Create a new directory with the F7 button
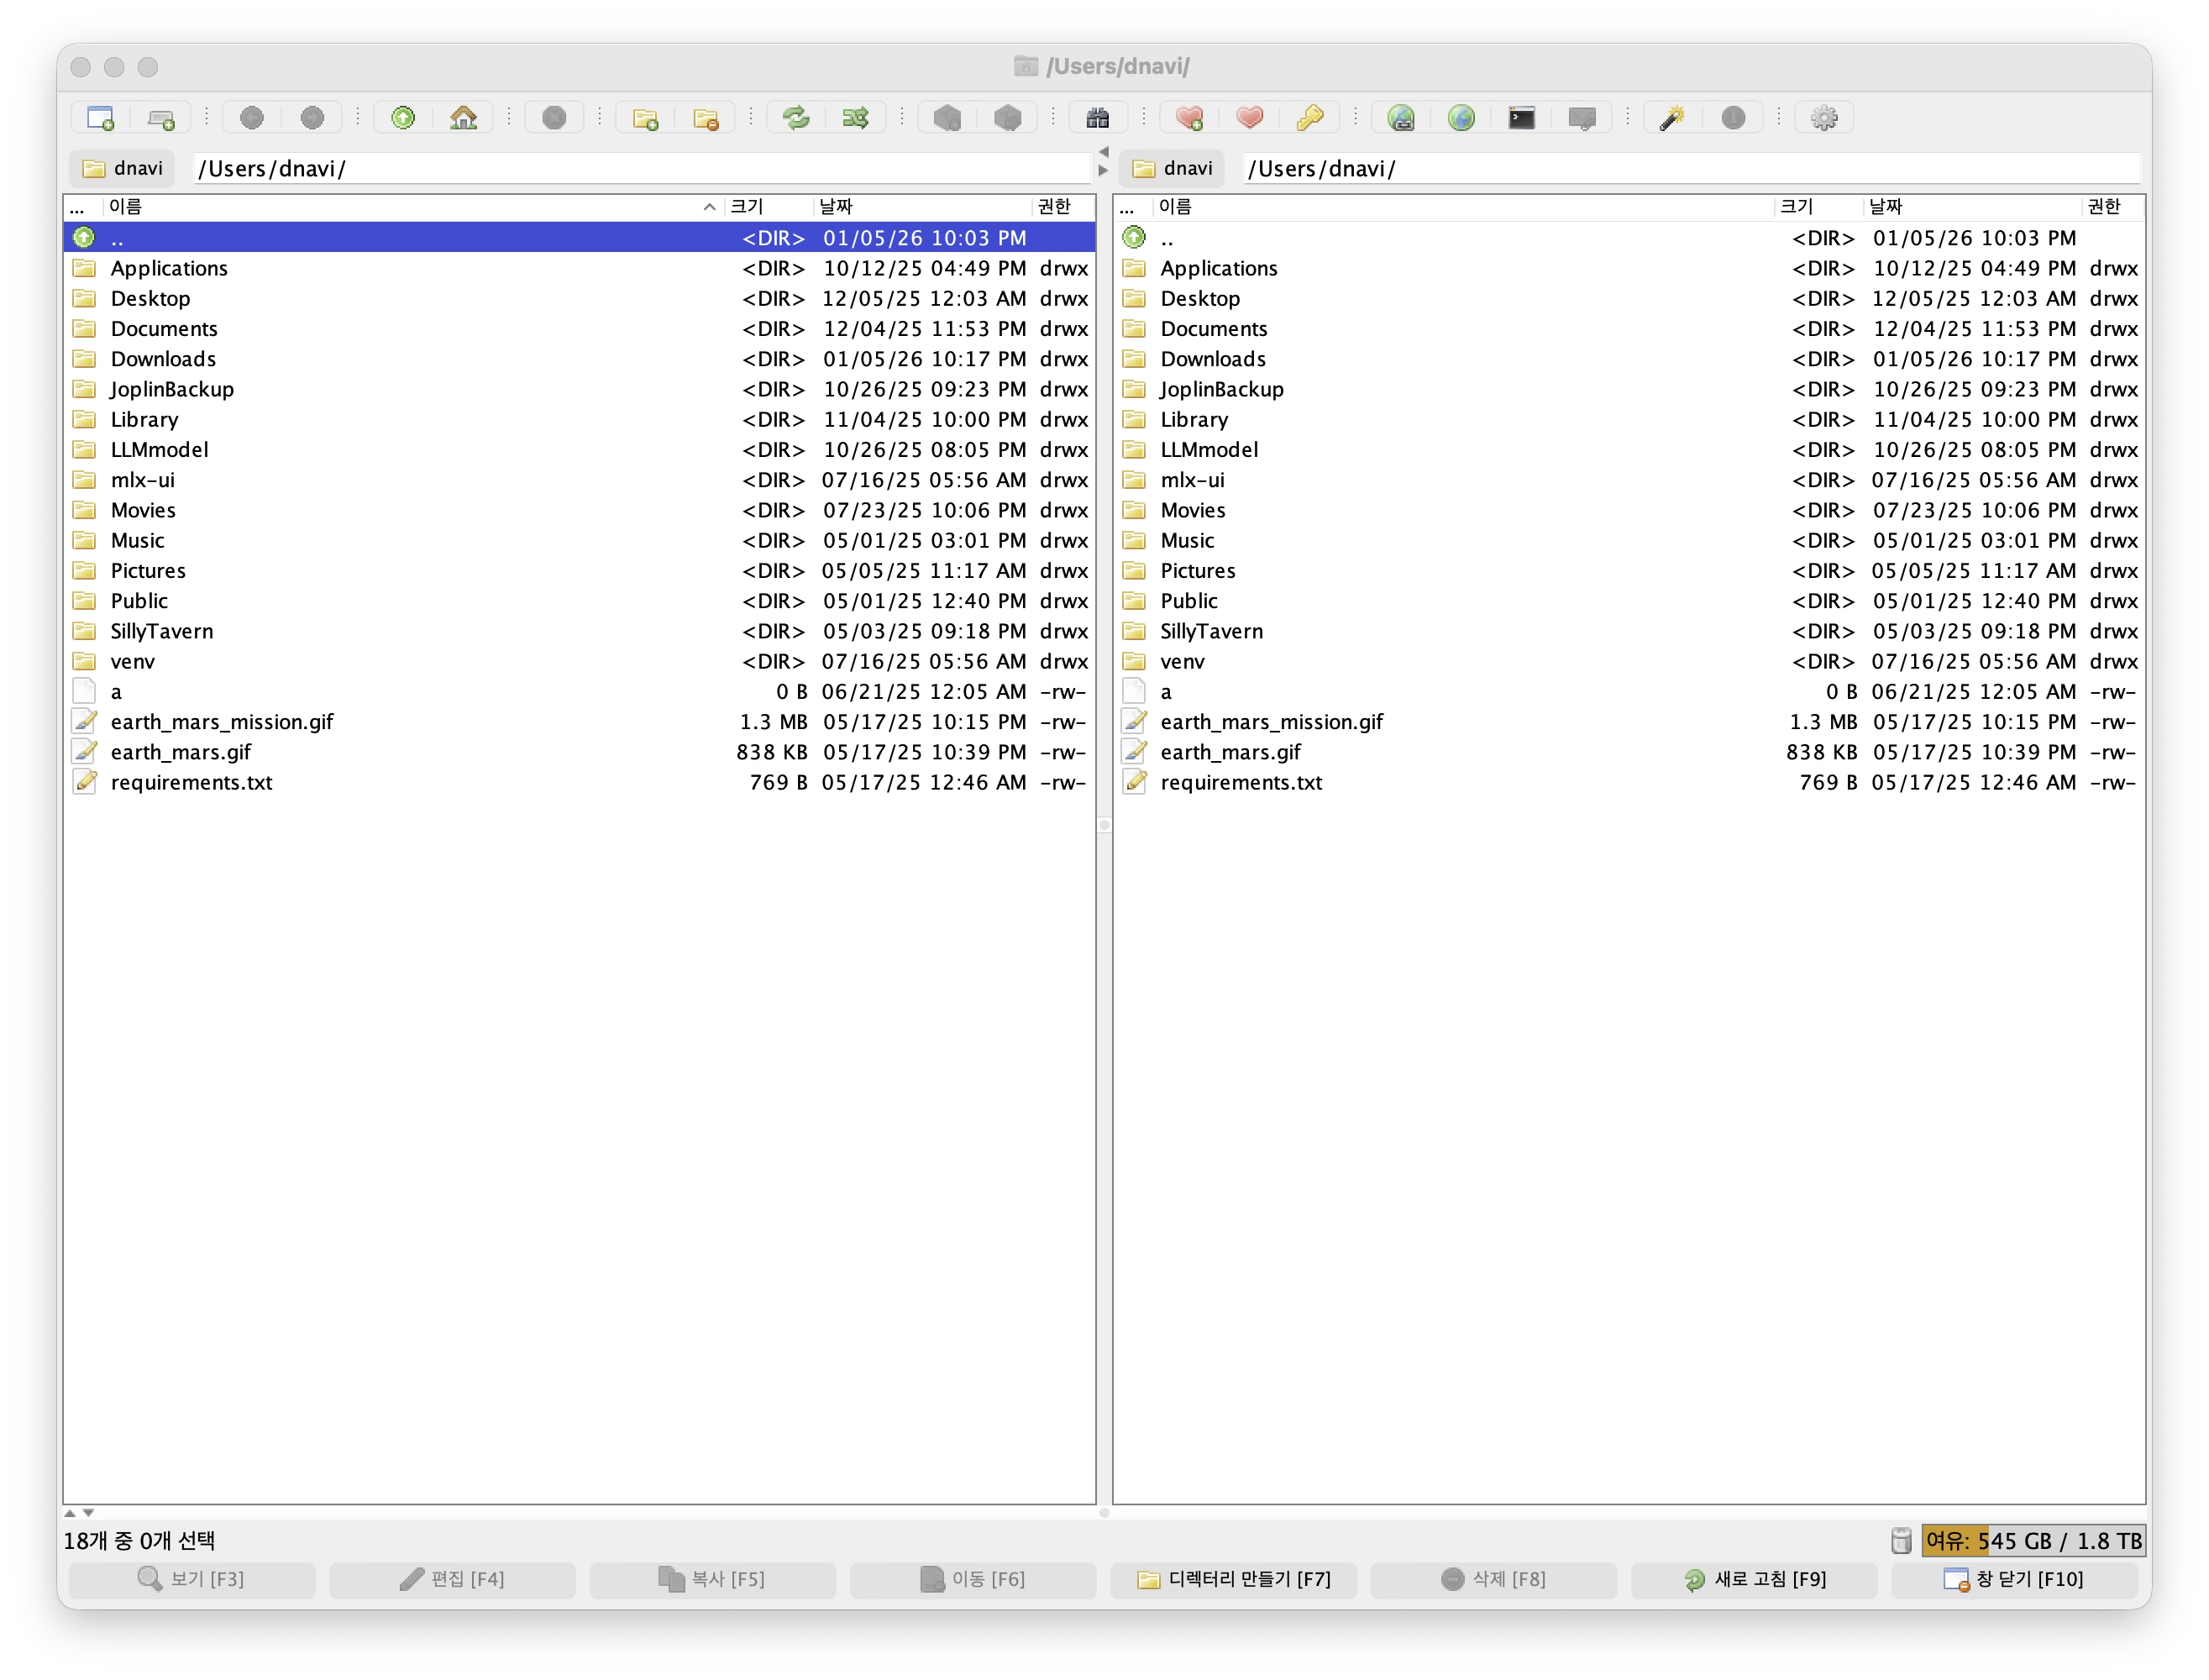 1233,1579
